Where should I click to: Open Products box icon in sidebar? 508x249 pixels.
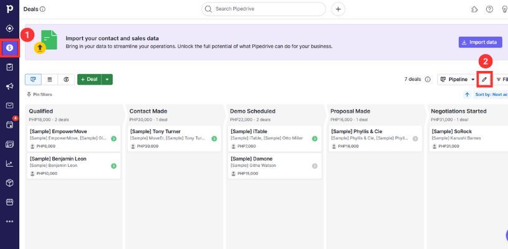pos(10,183)
